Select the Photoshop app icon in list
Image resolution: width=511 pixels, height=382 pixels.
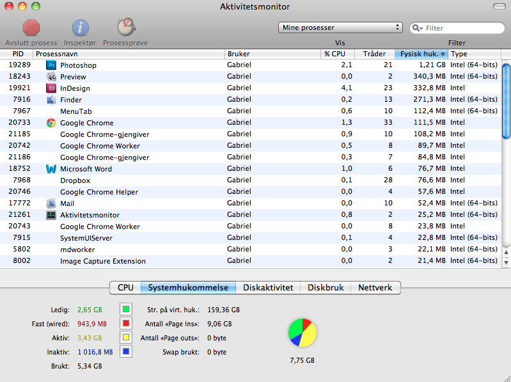pos(51,65)
